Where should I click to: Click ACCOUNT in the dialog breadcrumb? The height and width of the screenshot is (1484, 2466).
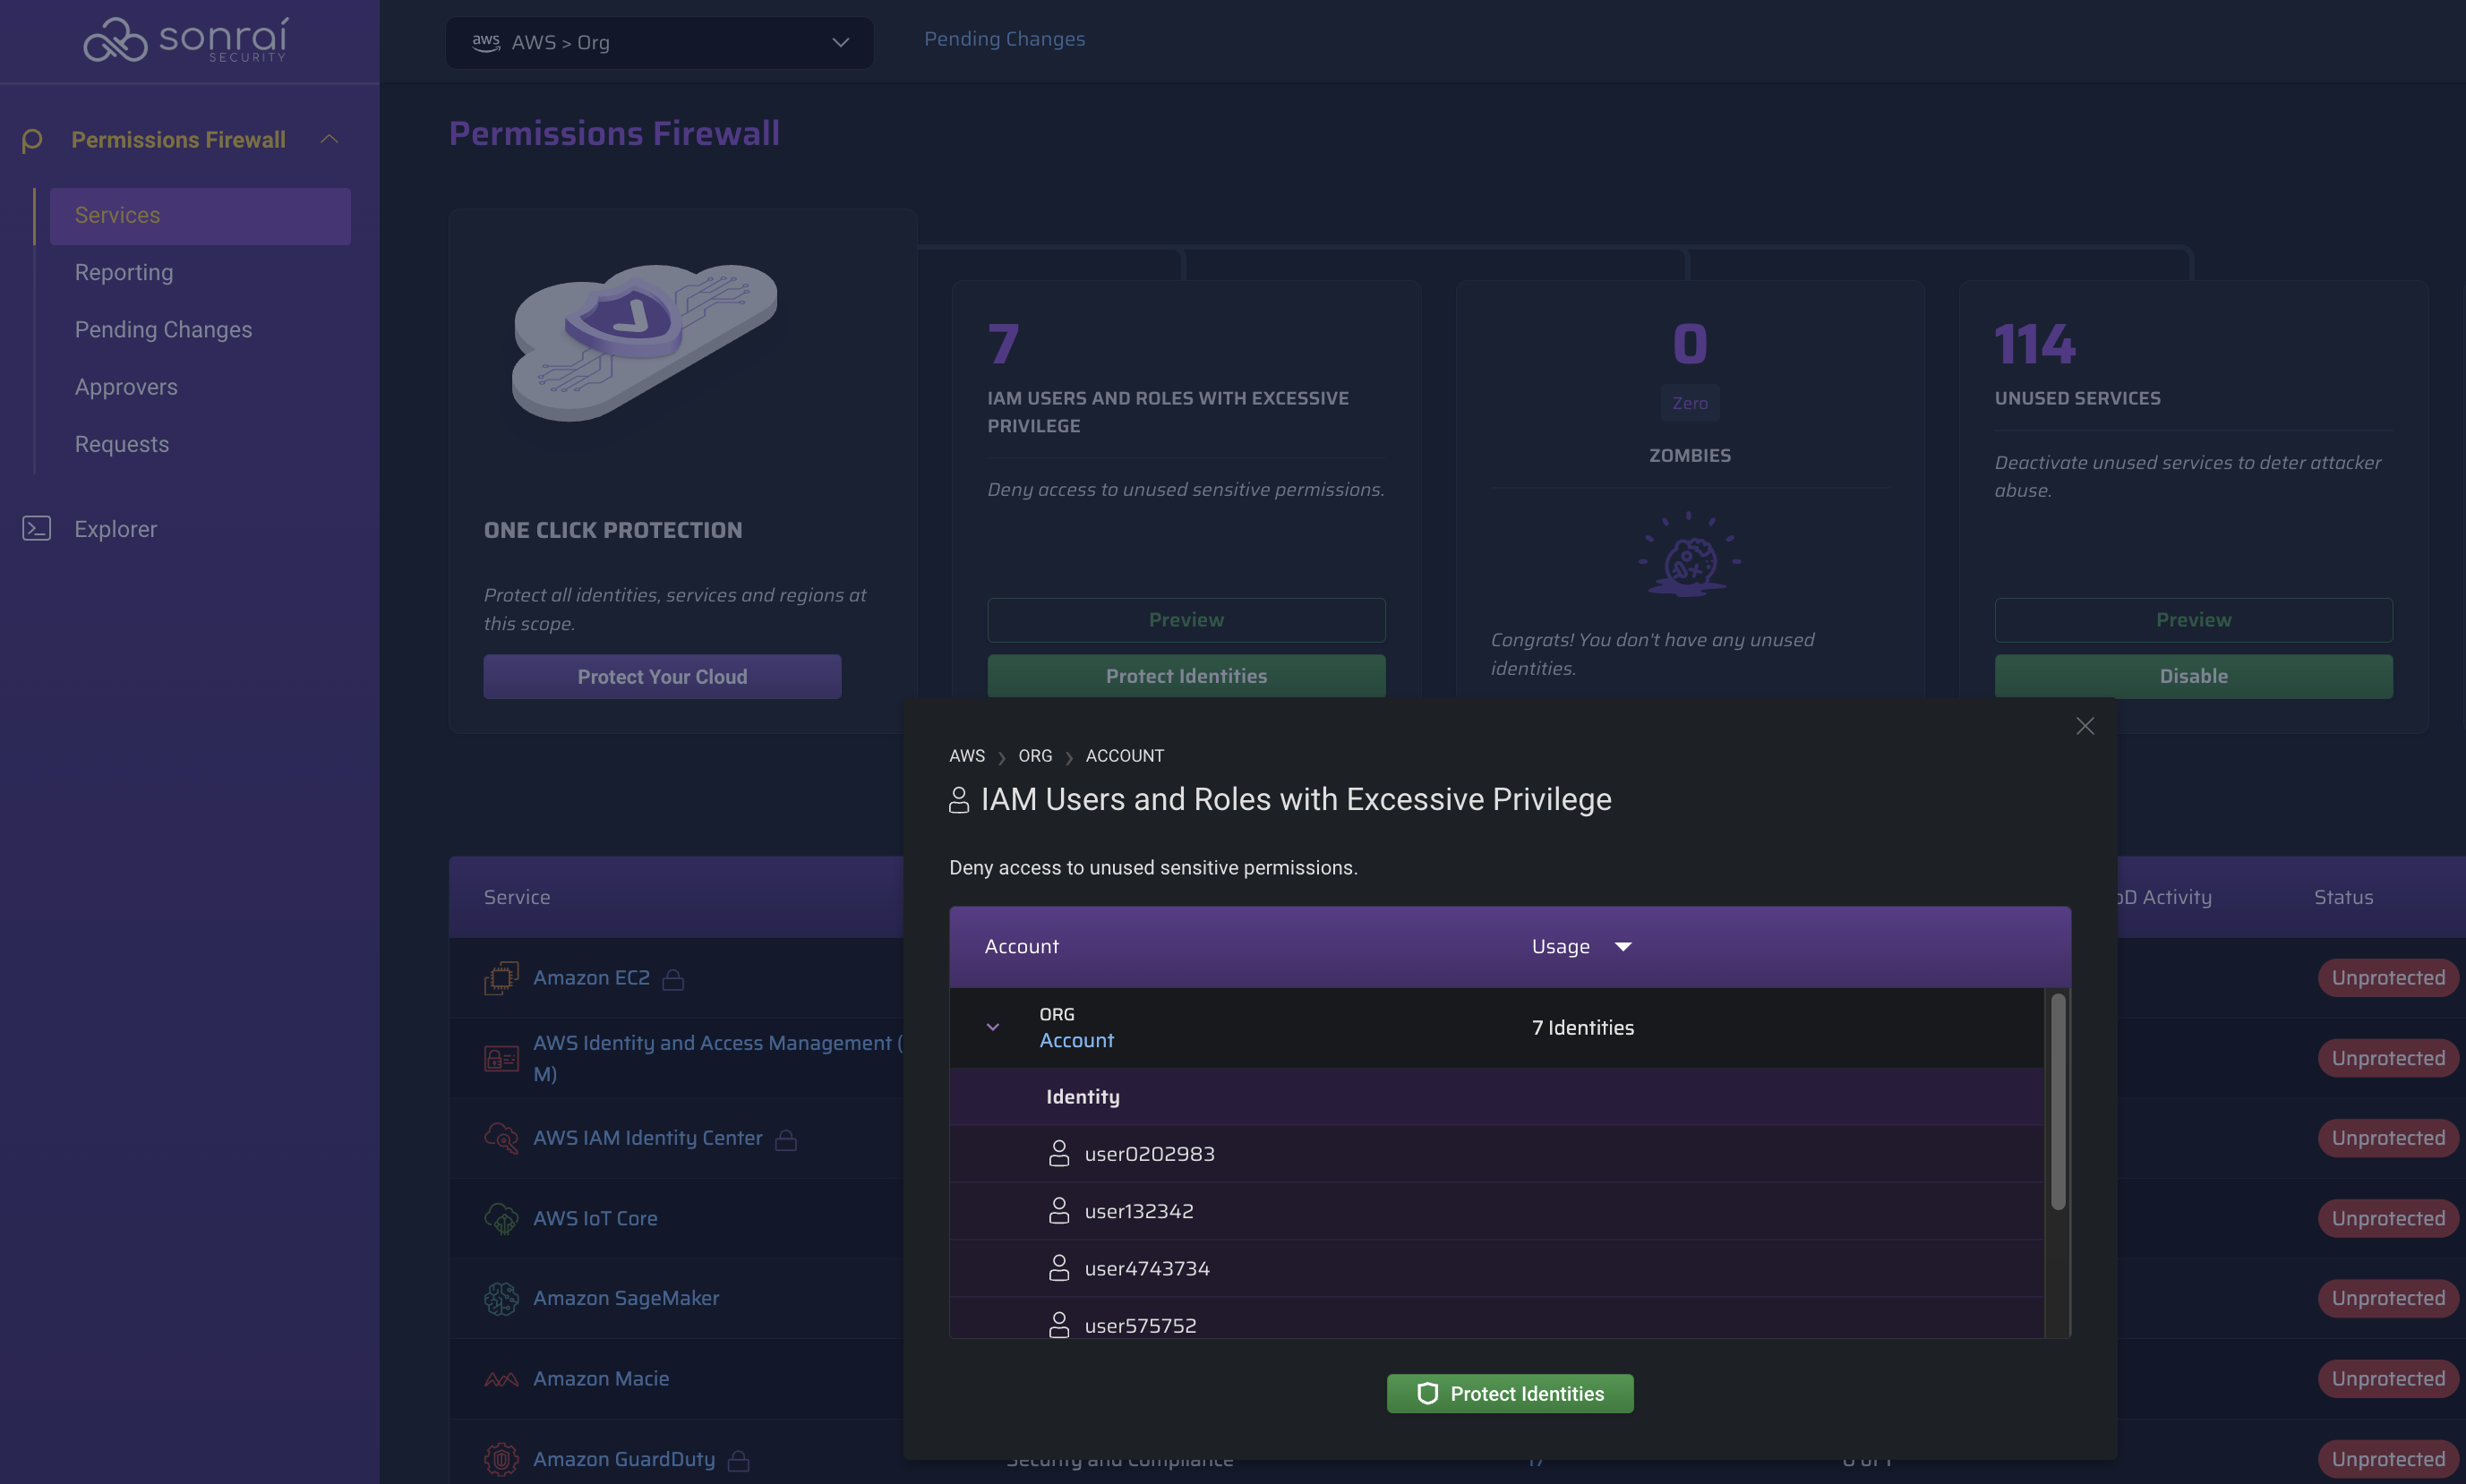pos(1125,756)
